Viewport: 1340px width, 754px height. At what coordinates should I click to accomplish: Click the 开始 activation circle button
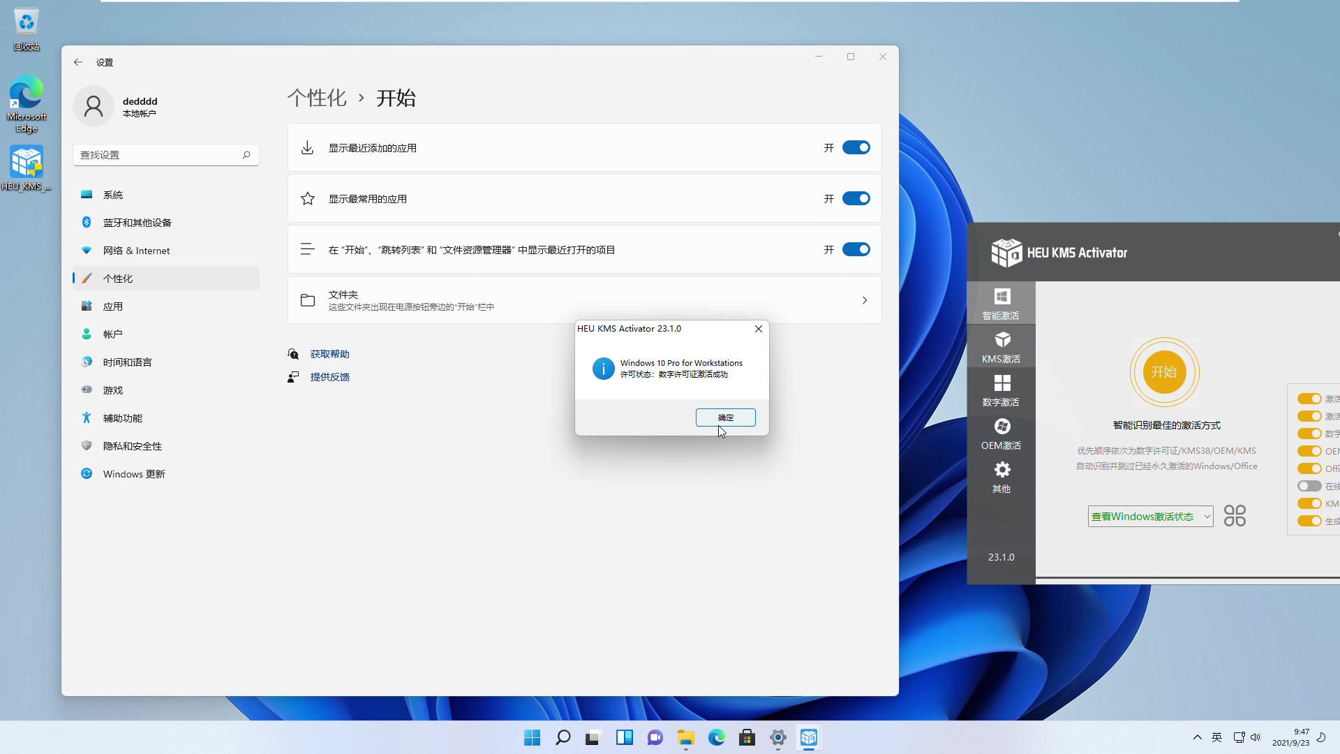pos(1164,372)
